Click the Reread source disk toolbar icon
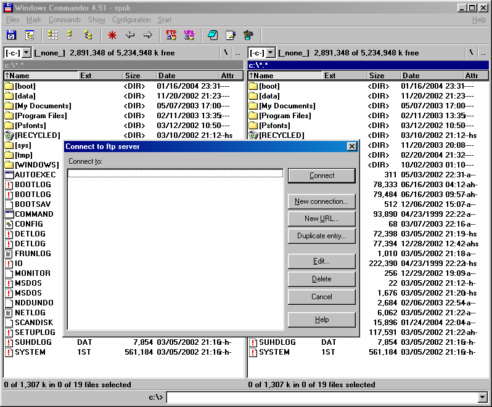The image size is (492, 407). [11, 35]
